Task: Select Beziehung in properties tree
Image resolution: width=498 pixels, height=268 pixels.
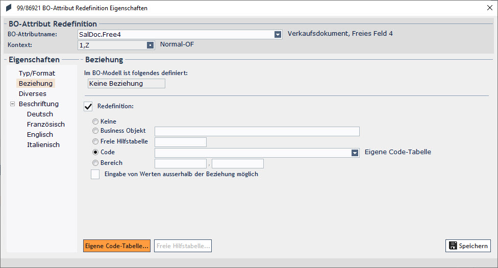Action: (36, 83)
